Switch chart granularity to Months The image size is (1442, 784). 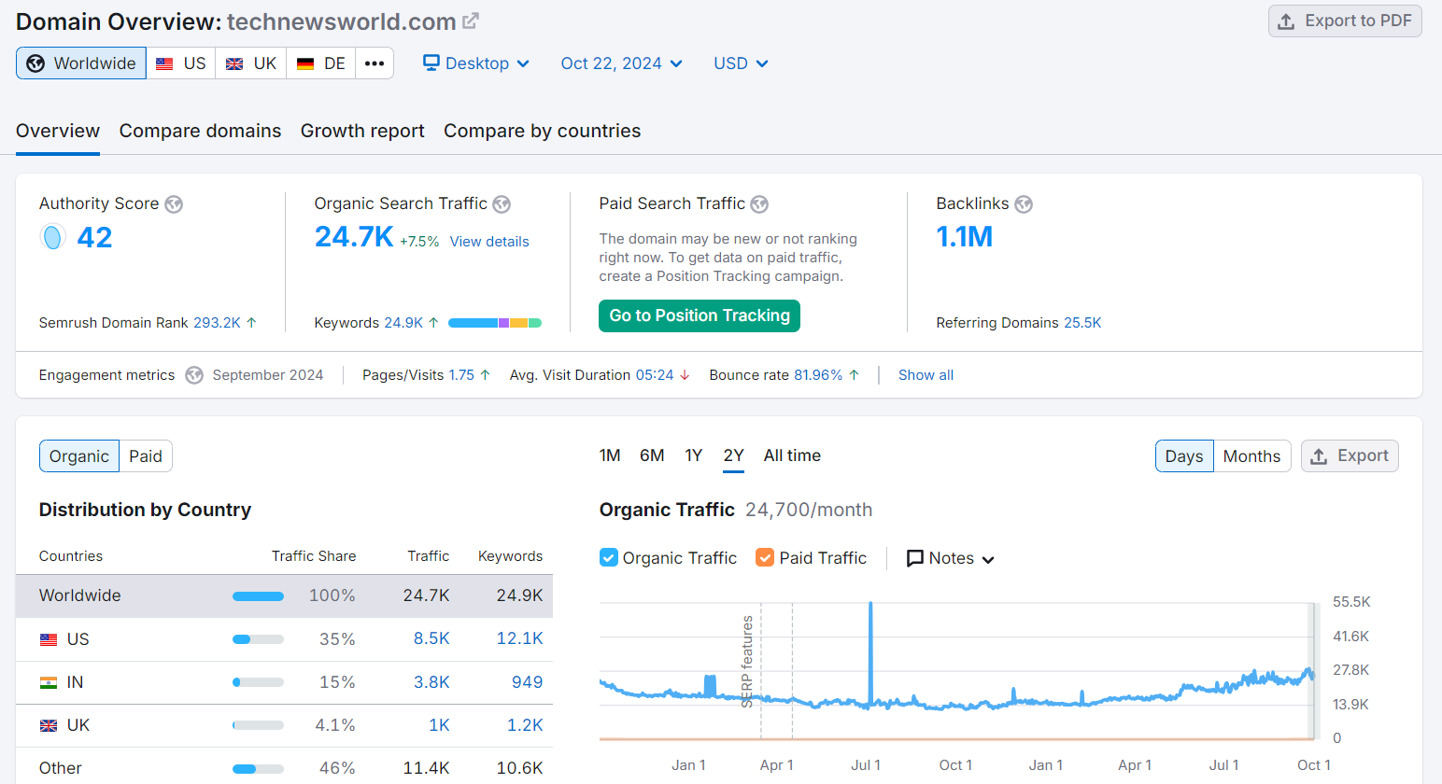tap(1251, 456)
